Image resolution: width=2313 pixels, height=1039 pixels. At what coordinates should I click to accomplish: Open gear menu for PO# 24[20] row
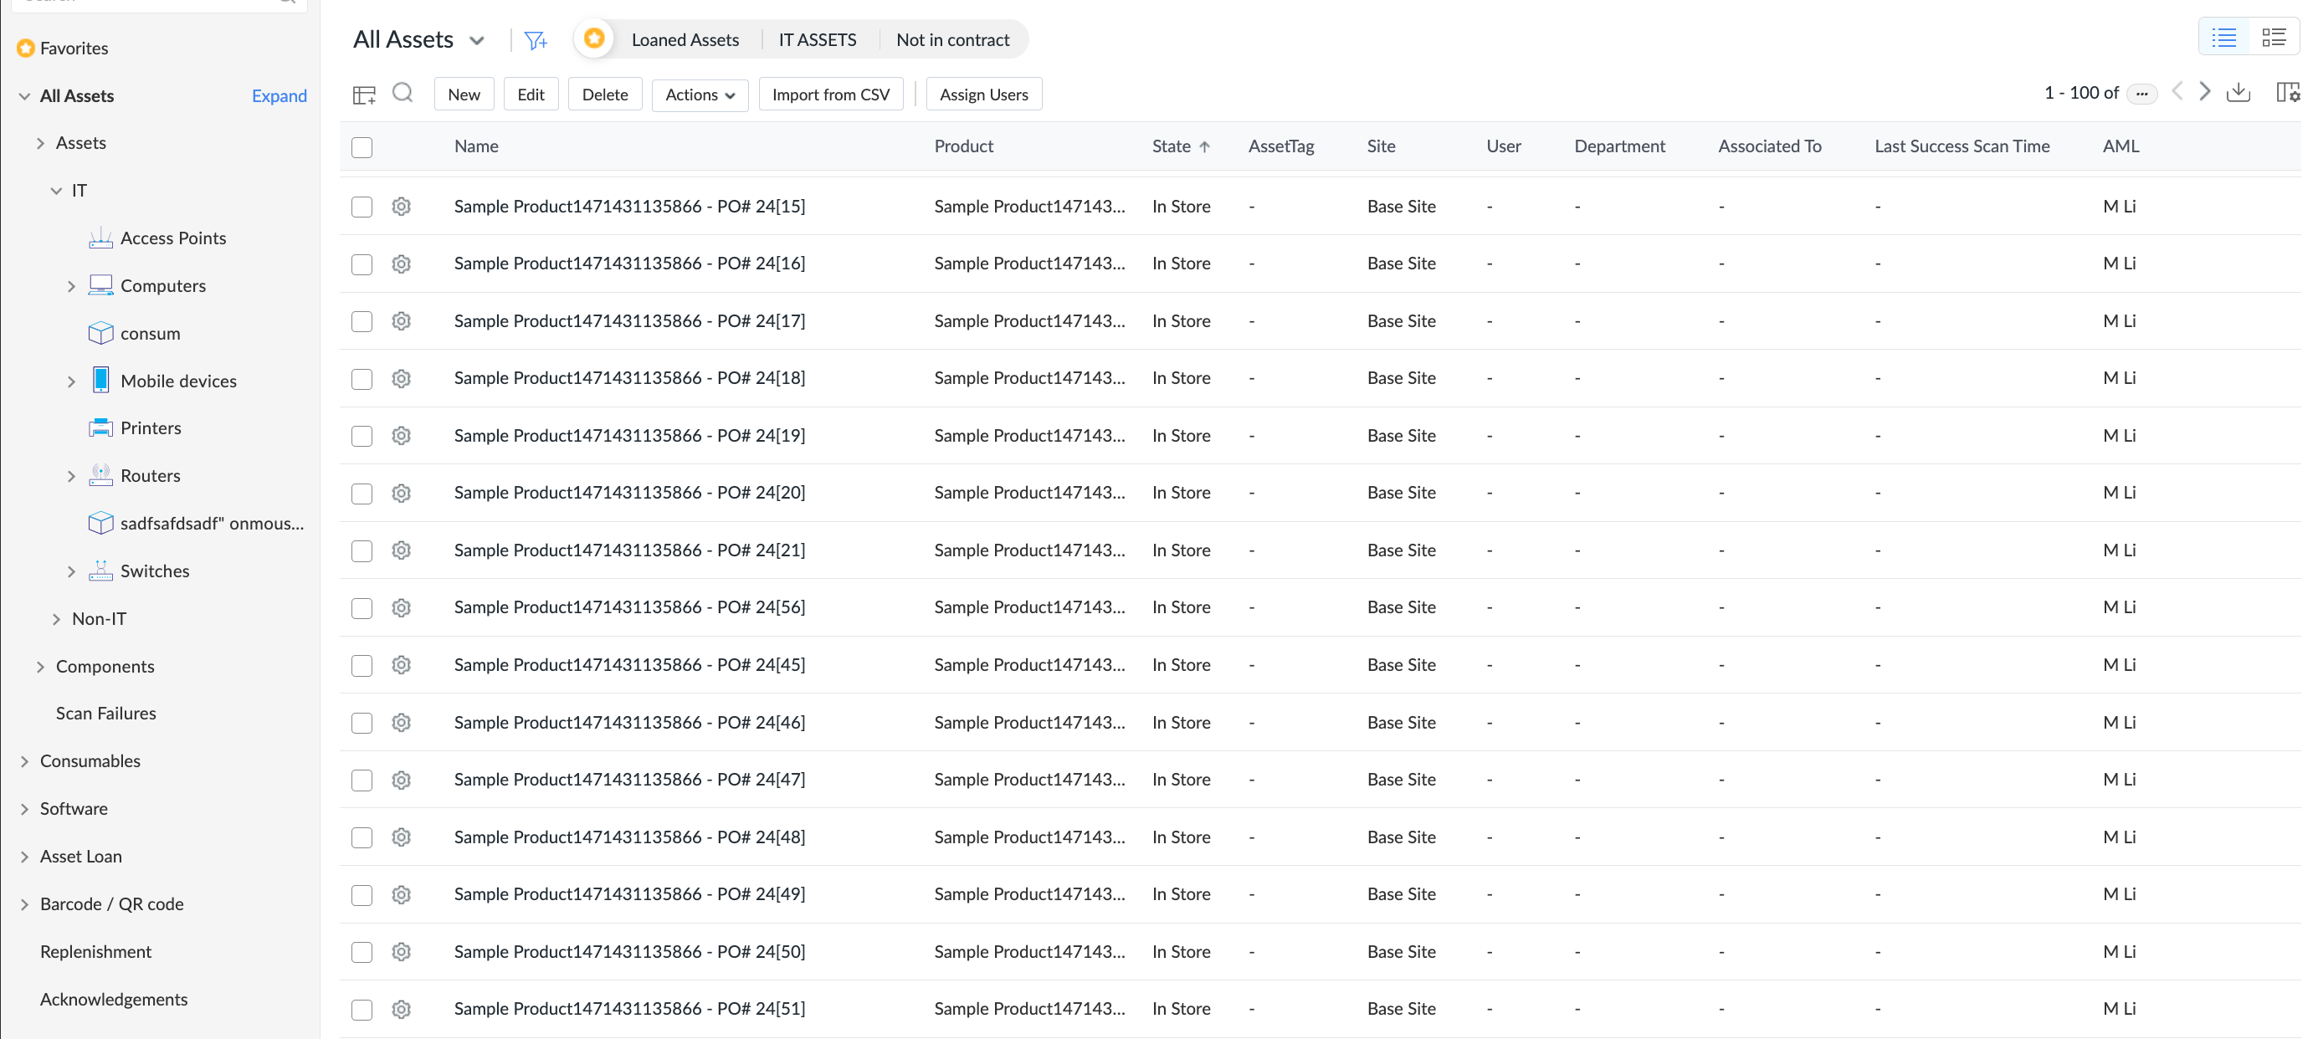tap(402, 493)
